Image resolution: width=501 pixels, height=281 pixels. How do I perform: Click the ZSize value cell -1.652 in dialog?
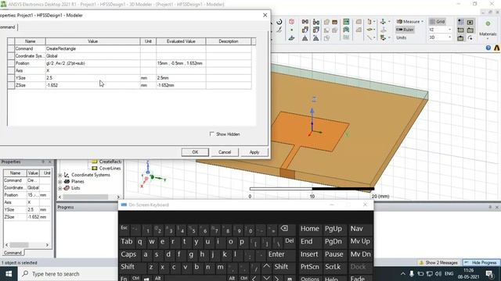point(92,85)
